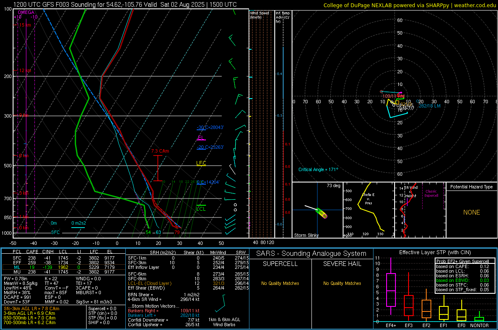Click the "Corfidi Downshear =" label

pos(146,320)
